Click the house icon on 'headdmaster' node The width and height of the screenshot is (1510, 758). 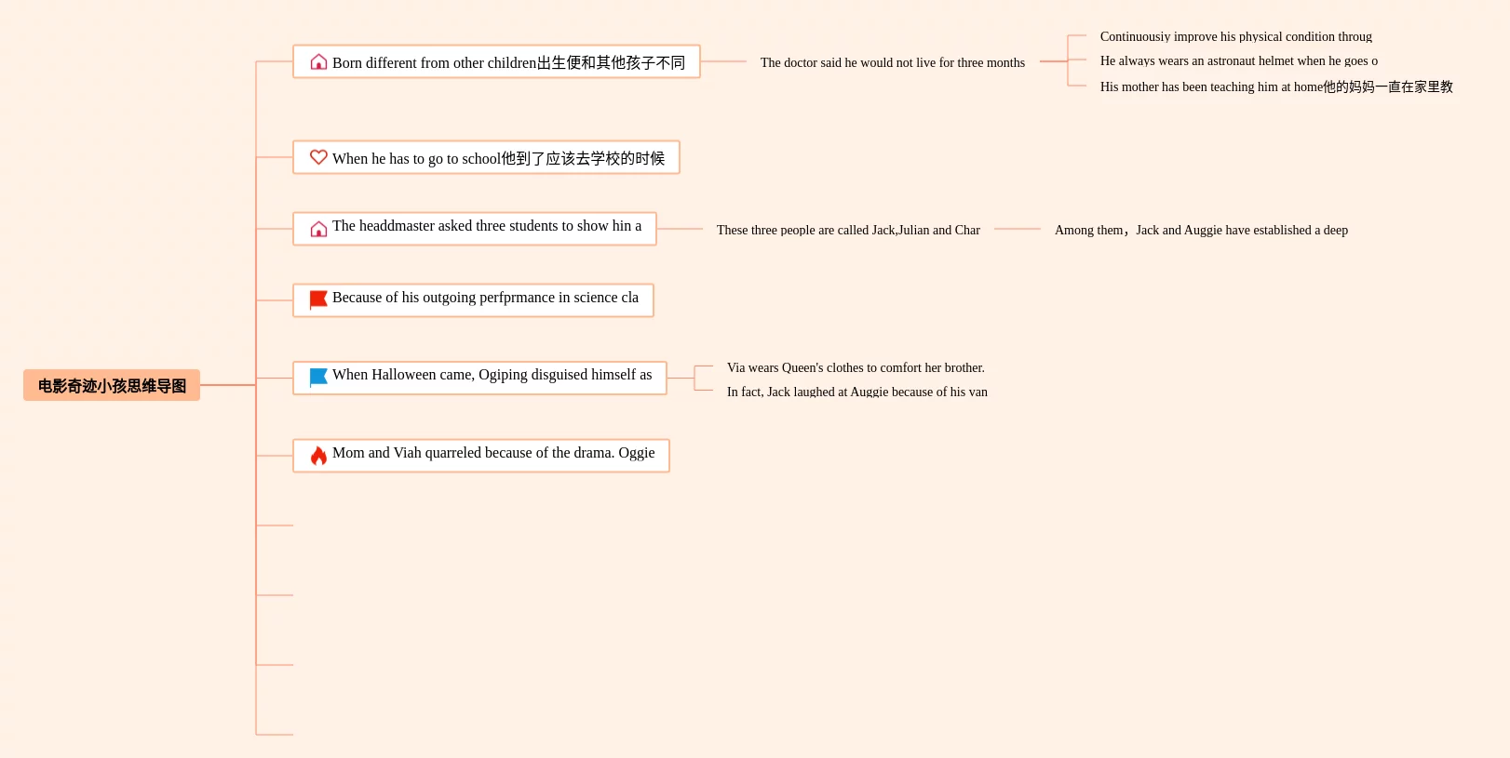[318, 229]
